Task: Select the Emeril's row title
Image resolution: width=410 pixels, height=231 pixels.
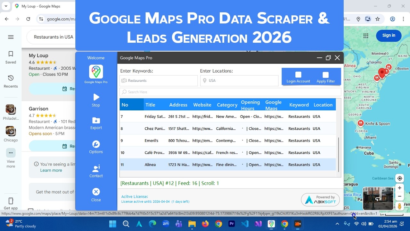Action: [152, 141]
